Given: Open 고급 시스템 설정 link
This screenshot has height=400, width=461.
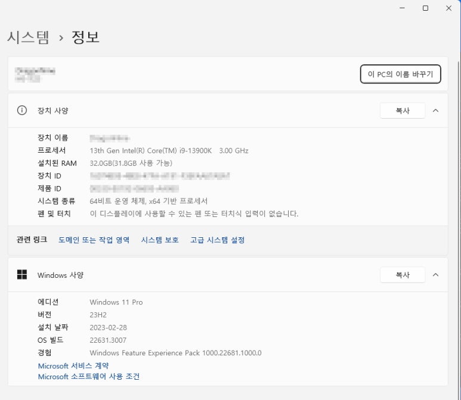Looking at the screenshot, I should [x=217, y=240].
